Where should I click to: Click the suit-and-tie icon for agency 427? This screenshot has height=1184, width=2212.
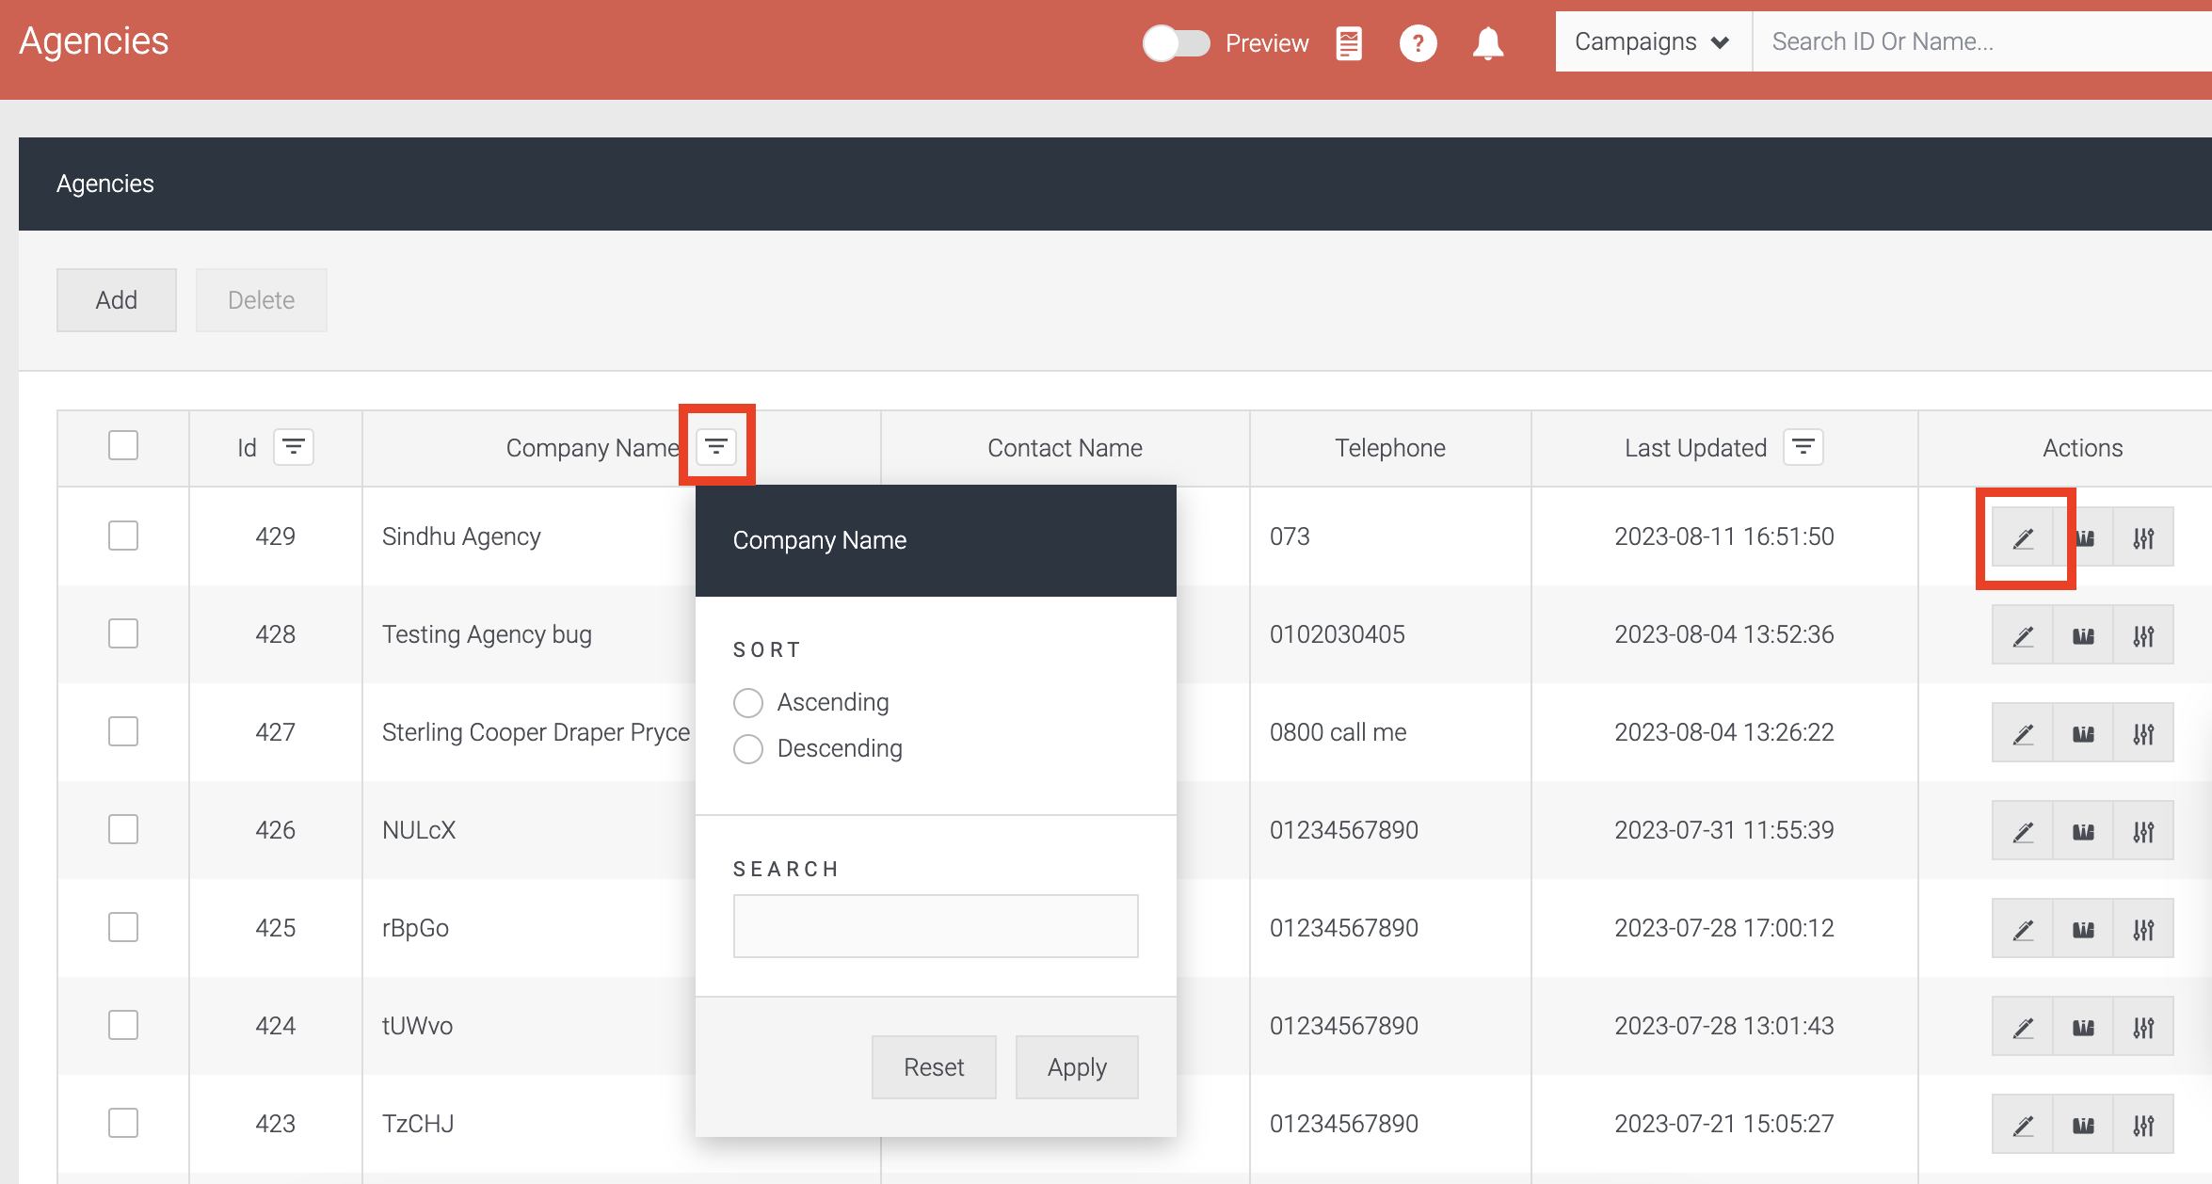point(2083,733)
